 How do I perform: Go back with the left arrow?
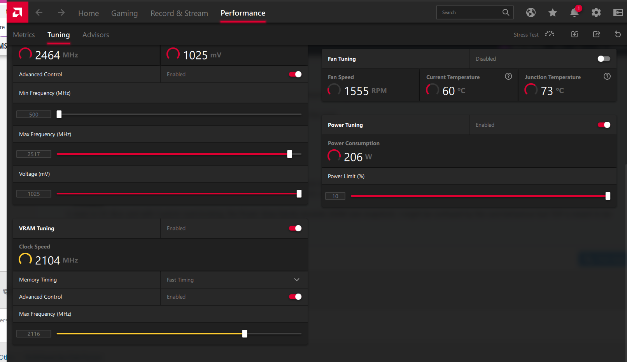[39, 12]
